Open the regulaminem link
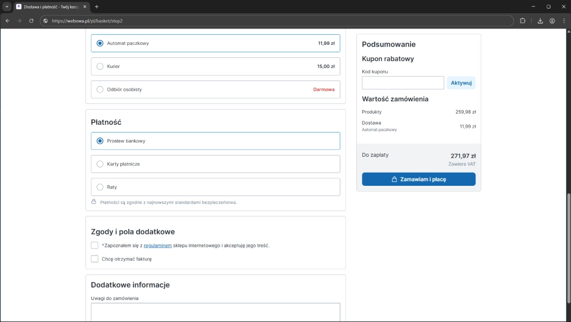 [157, 245]
